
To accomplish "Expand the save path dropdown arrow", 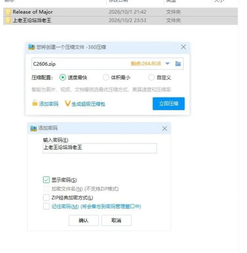I will (167, 64).
